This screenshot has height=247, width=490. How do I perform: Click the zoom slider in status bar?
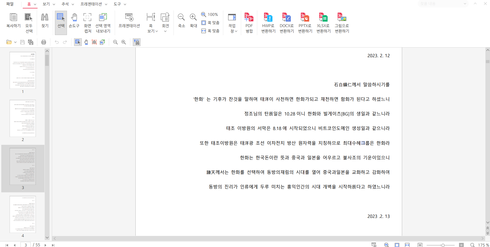(443, 245)
